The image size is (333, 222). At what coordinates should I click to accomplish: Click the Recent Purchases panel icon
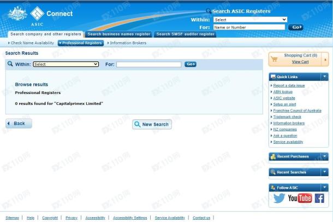point(273,156)
